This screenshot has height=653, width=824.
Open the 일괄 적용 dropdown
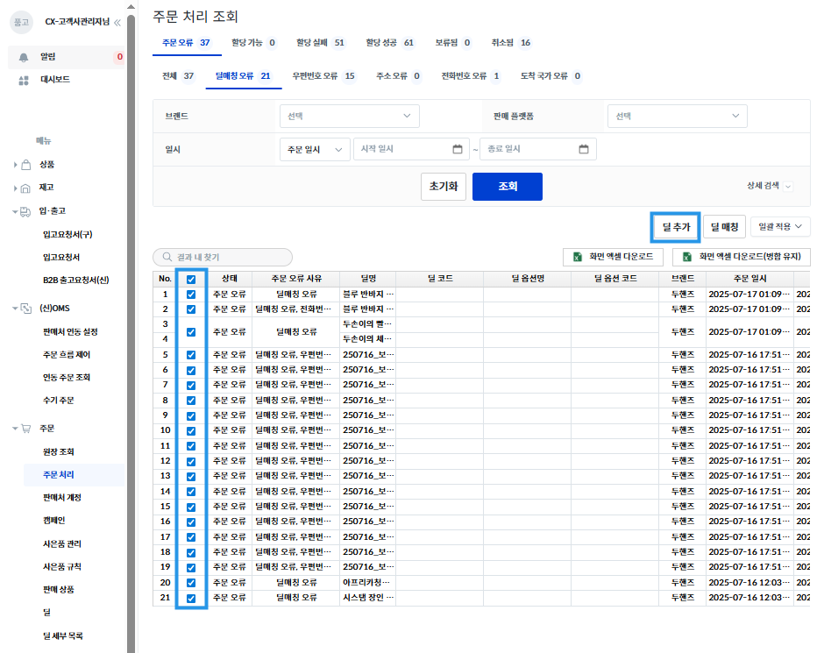coord(780,227)
